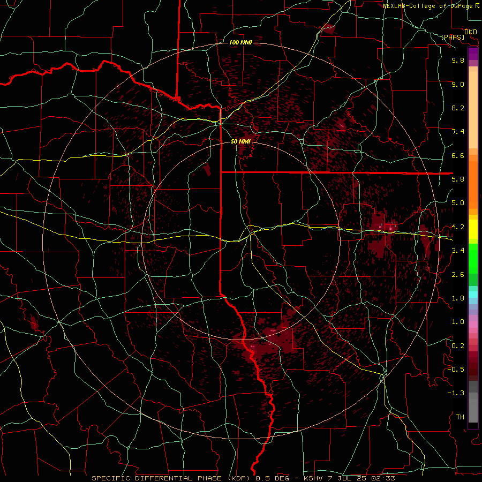Click the 6.6 color scale value

pos(458,155)
